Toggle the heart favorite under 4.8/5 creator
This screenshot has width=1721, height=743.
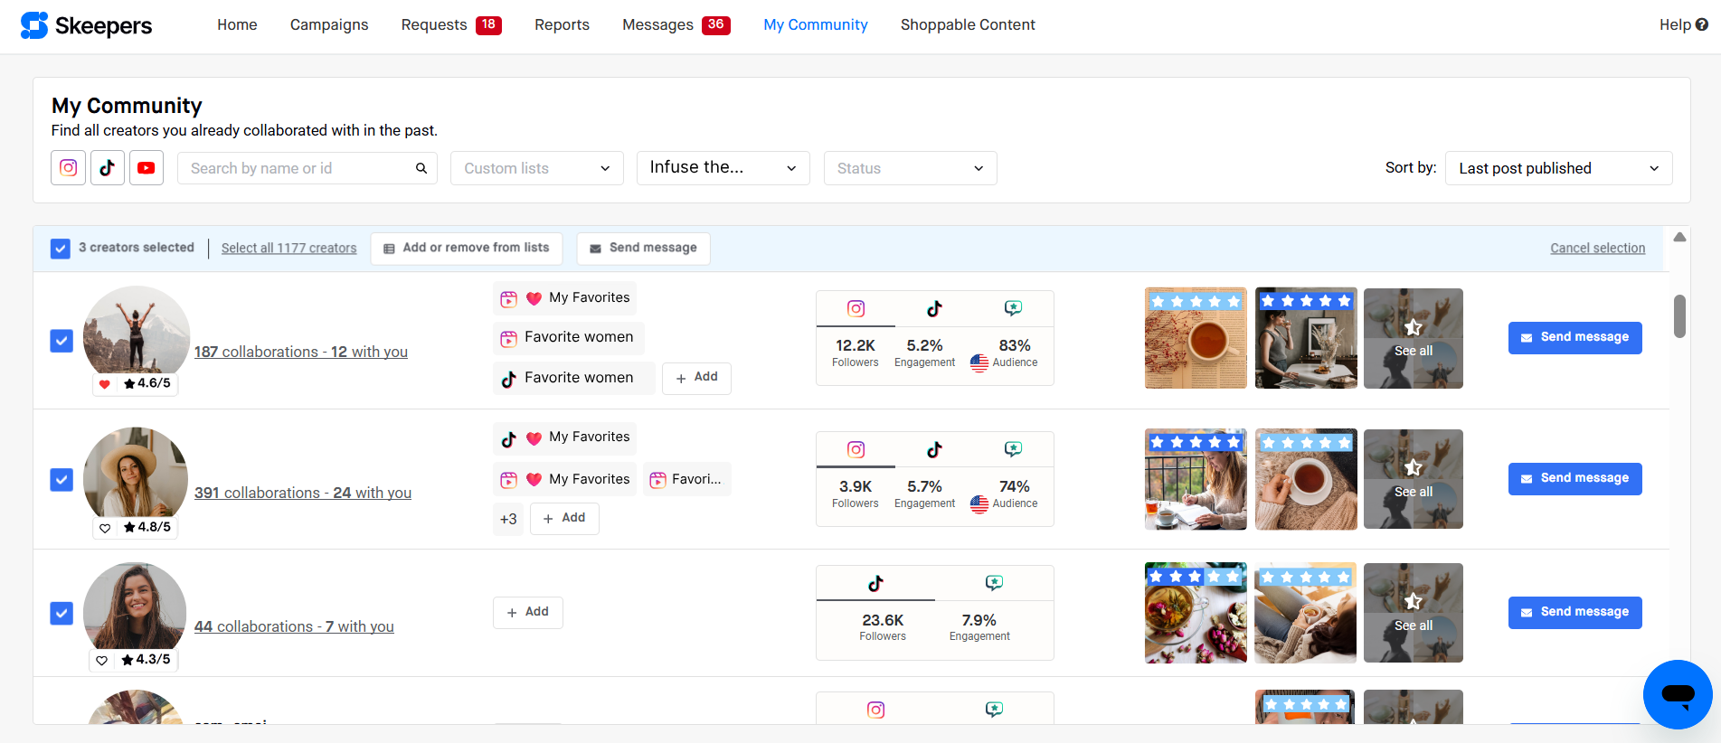106,528
